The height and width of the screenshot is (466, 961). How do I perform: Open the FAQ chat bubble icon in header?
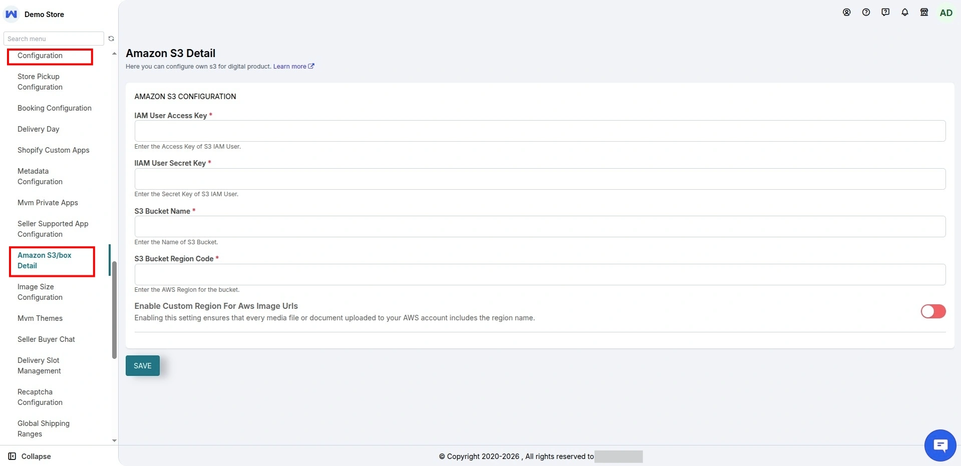(885, 13)
